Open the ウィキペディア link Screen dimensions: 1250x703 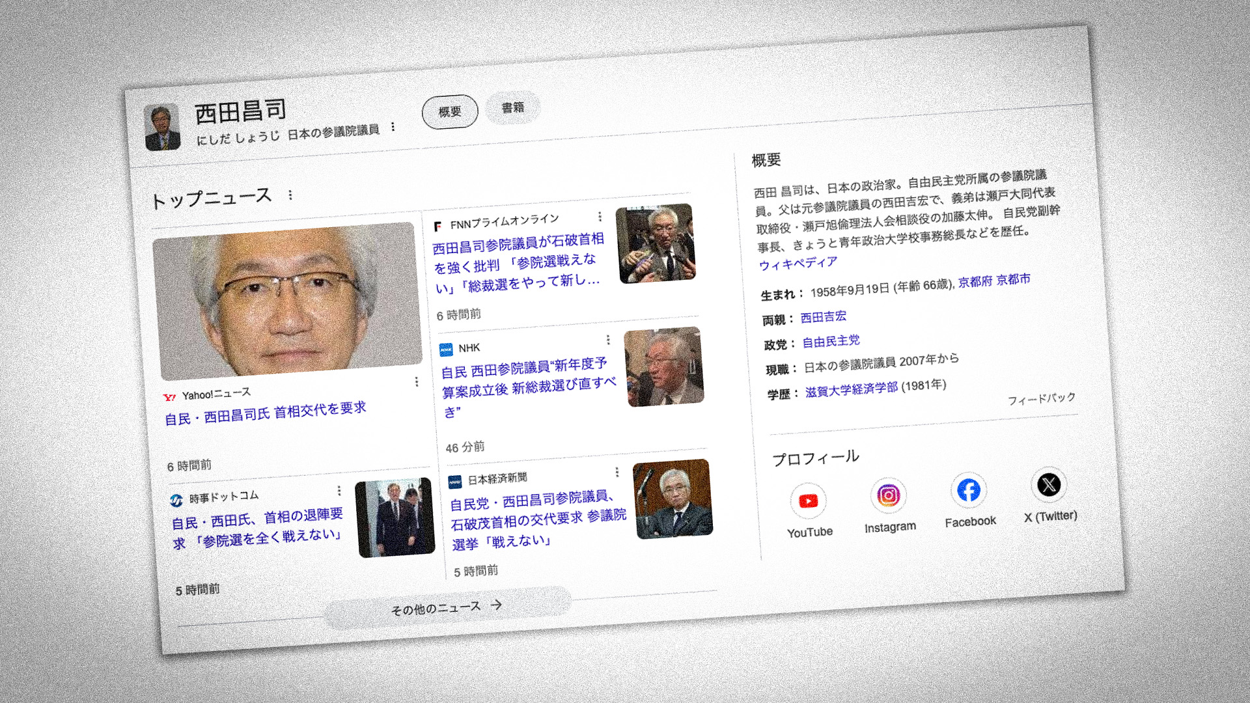point(798,264)
